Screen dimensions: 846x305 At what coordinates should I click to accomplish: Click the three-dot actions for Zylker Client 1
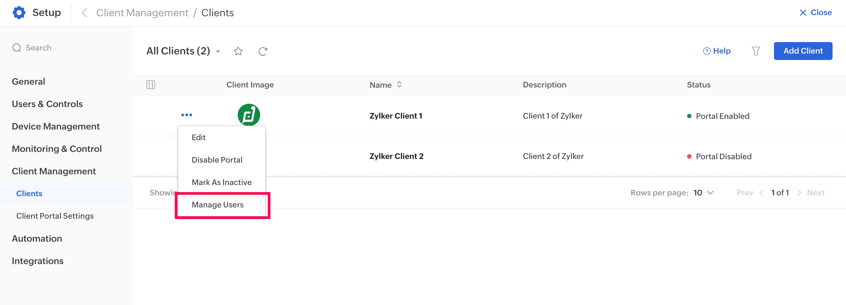[186, 115]
